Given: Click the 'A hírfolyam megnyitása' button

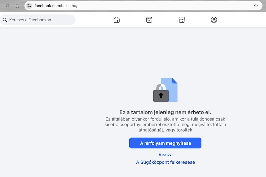Looking at the screenshot, I should click(x=165, y=143).
